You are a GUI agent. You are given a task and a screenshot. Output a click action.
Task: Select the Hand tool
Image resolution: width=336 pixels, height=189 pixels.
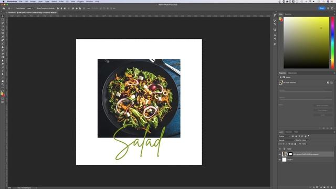[3, 81]
